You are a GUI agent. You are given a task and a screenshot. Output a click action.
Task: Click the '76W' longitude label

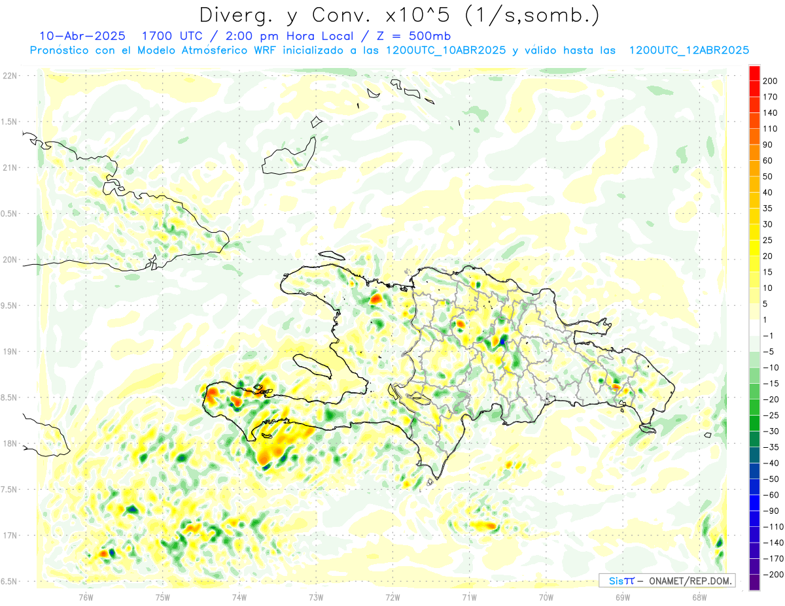coord(86,596)
